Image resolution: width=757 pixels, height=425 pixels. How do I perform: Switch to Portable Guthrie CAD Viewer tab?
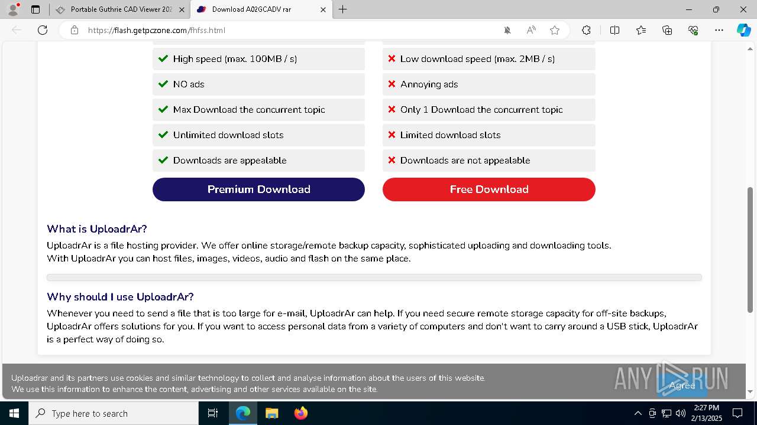[x=121, y=9]
